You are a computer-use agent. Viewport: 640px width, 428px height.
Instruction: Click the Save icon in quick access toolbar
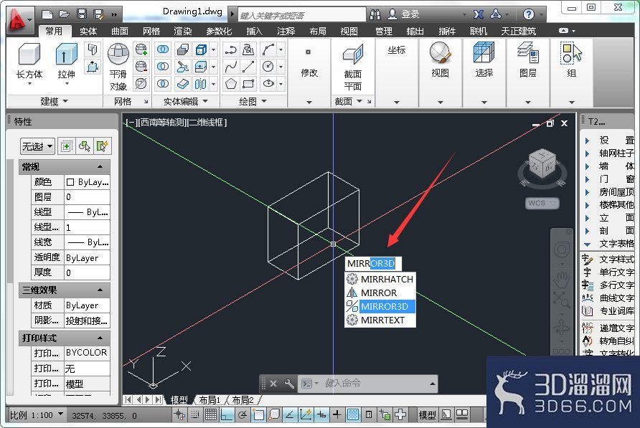pyautogui.click(x=82, y=14)
